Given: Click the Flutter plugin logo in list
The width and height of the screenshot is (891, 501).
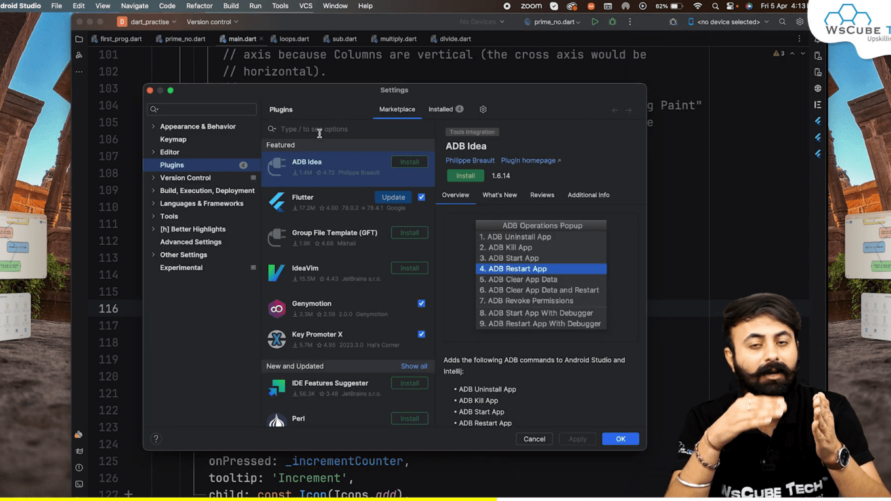Looking at the screenshot, I should (276, 202).
